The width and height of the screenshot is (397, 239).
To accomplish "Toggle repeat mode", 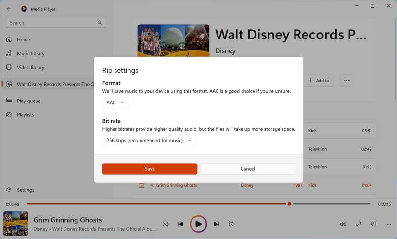I will (x=231, y=224).
